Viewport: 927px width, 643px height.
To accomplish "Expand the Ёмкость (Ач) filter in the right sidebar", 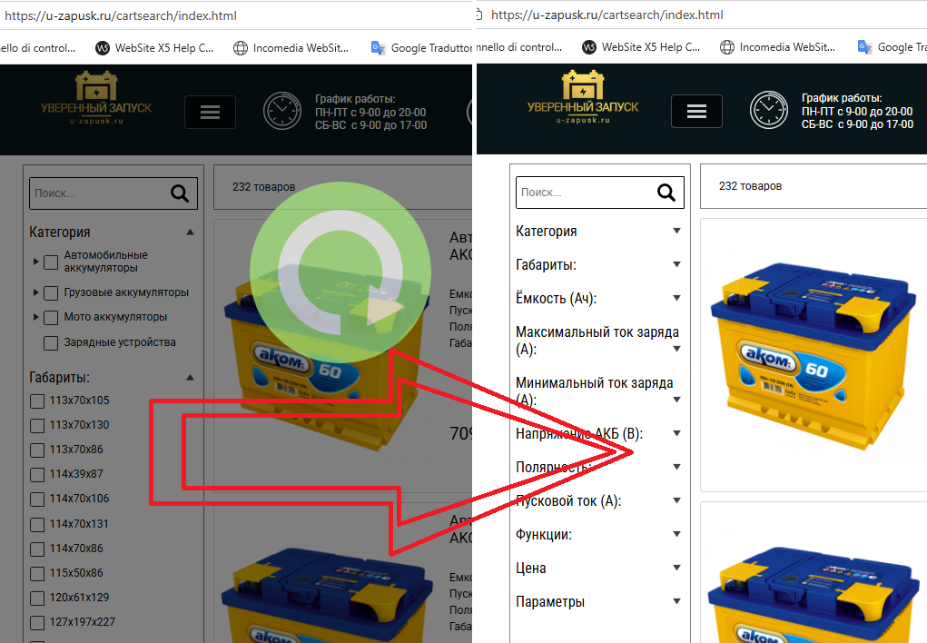I will pyautogui.click(x=676, y=298).
